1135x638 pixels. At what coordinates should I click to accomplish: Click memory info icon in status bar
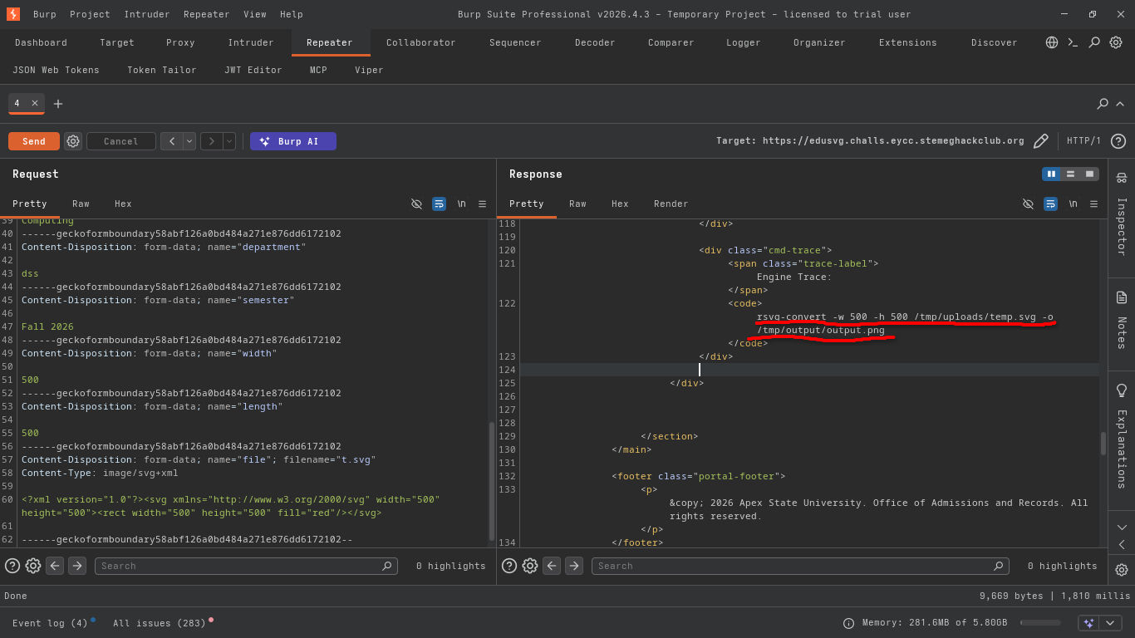[x=848, y=623]
